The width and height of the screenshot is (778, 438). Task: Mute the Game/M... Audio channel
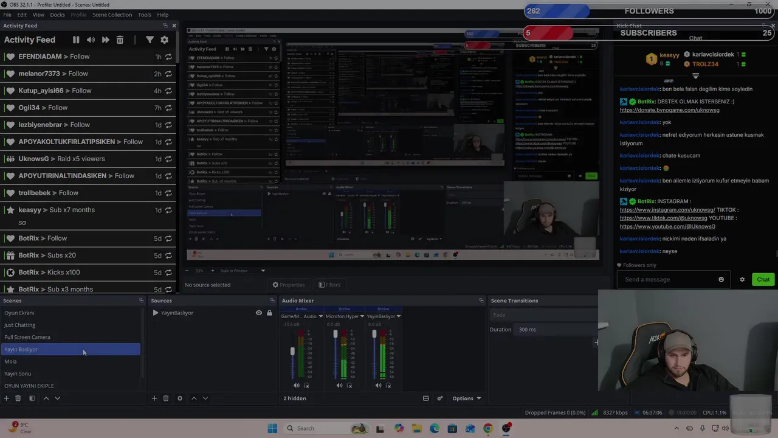[x=296, y=386]
